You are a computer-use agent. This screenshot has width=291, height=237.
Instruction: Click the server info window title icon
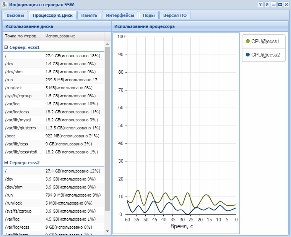click(5, 5)
